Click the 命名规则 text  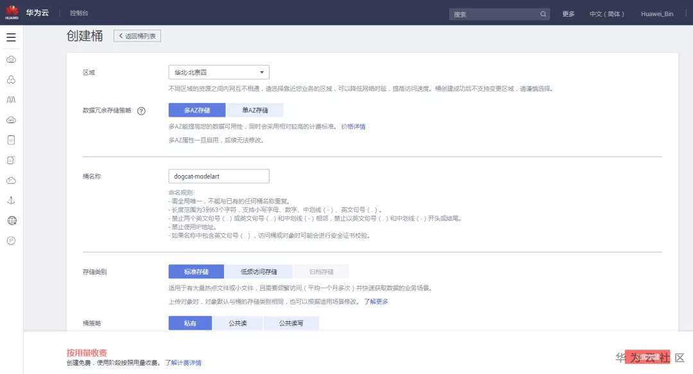point(181,192)
